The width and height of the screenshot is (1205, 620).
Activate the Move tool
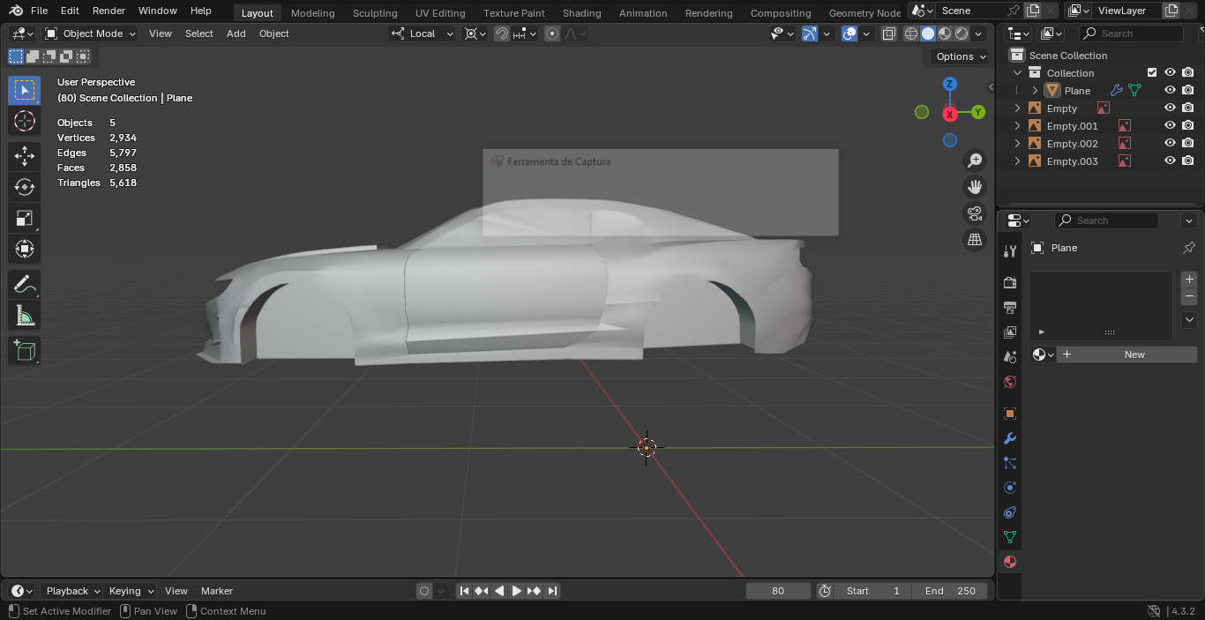25,156
